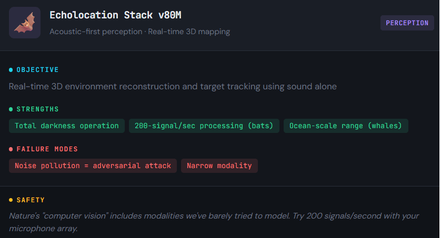Choose the Ocean-scale range (whales) tag
The height and width of the screenshot is (238, 441).
point(346,126)
